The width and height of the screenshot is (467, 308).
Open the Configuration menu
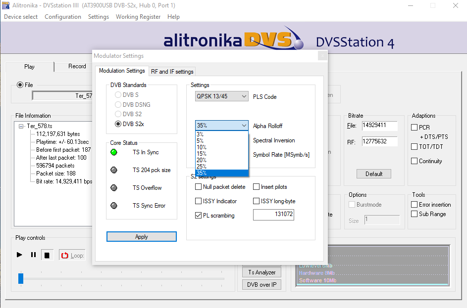(63, 17)
